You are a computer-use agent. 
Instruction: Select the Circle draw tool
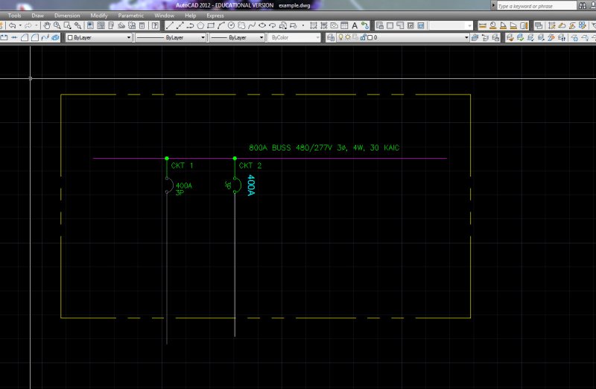(231, 25)
